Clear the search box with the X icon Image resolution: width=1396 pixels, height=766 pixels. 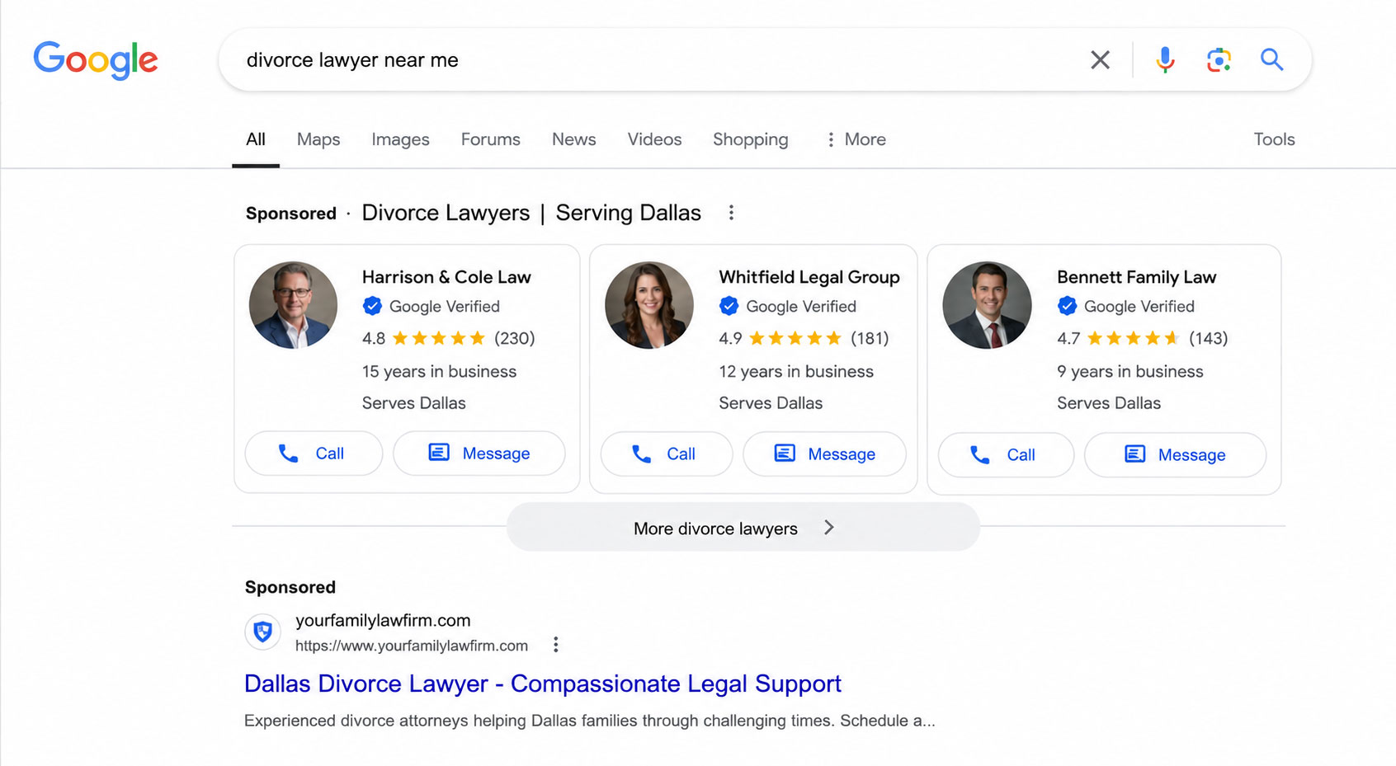(x=1100, y=59)
